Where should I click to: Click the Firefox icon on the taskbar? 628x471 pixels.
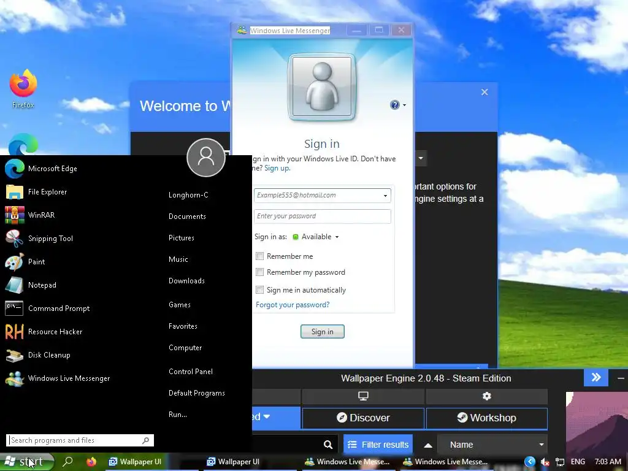click(91, 462)
